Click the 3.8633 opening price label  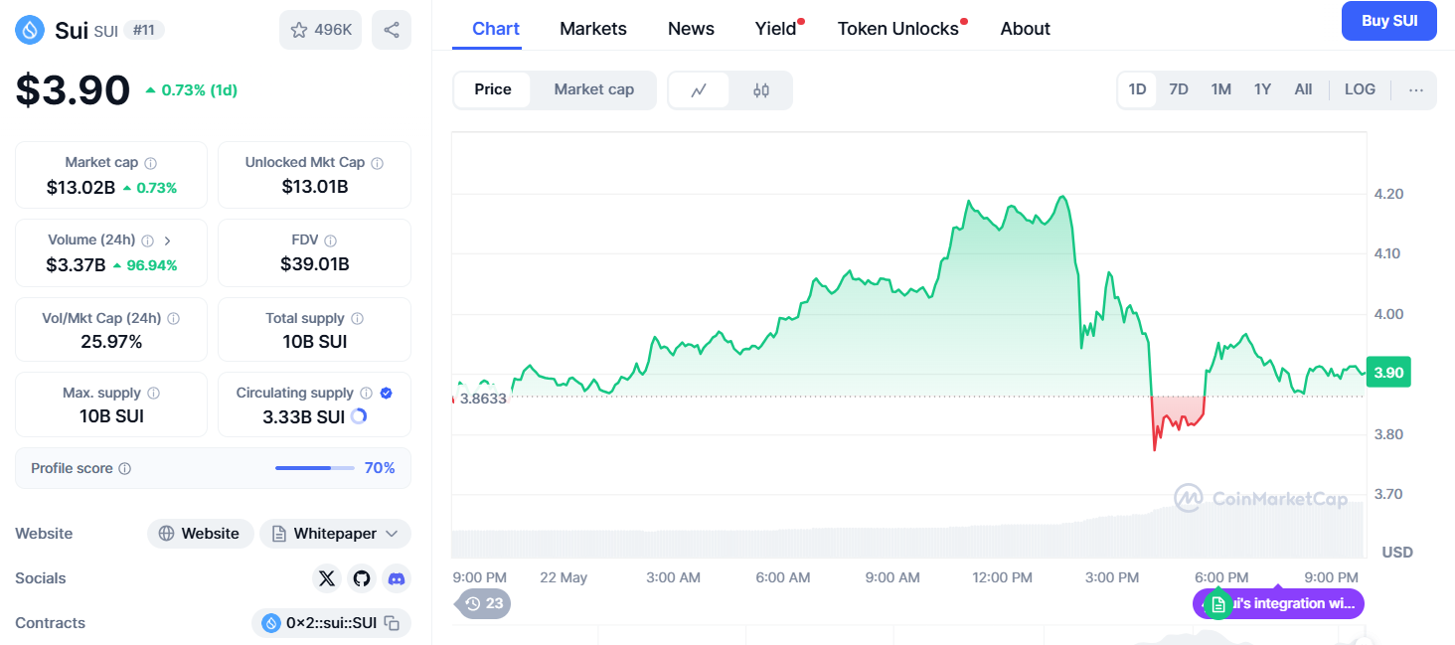(x=483, y=399)
